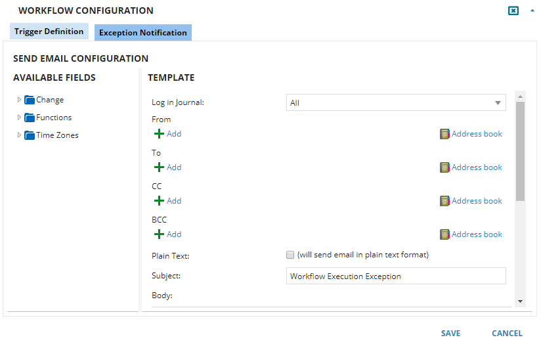
Task: Expand the Change folder tree arrow
Action: pyautogui.click(x=19, y=100)
